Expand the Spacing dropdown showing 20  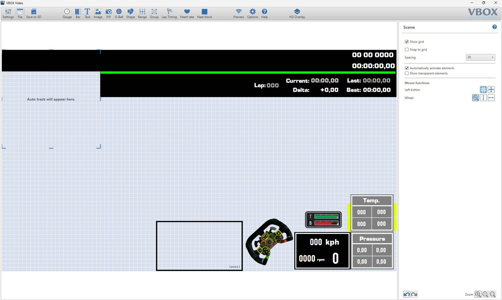480,57
